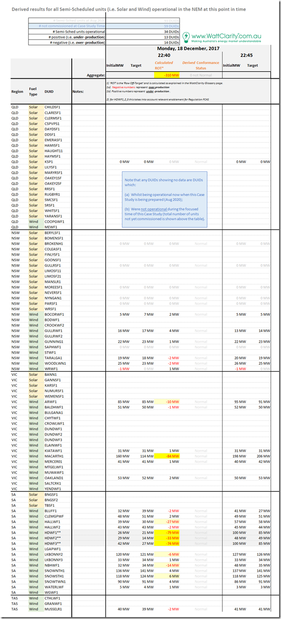Image resolution: width=281 pixels, height=619 pixels.
Task: Select the WATERLWF DUID cell
Action: 54,587
